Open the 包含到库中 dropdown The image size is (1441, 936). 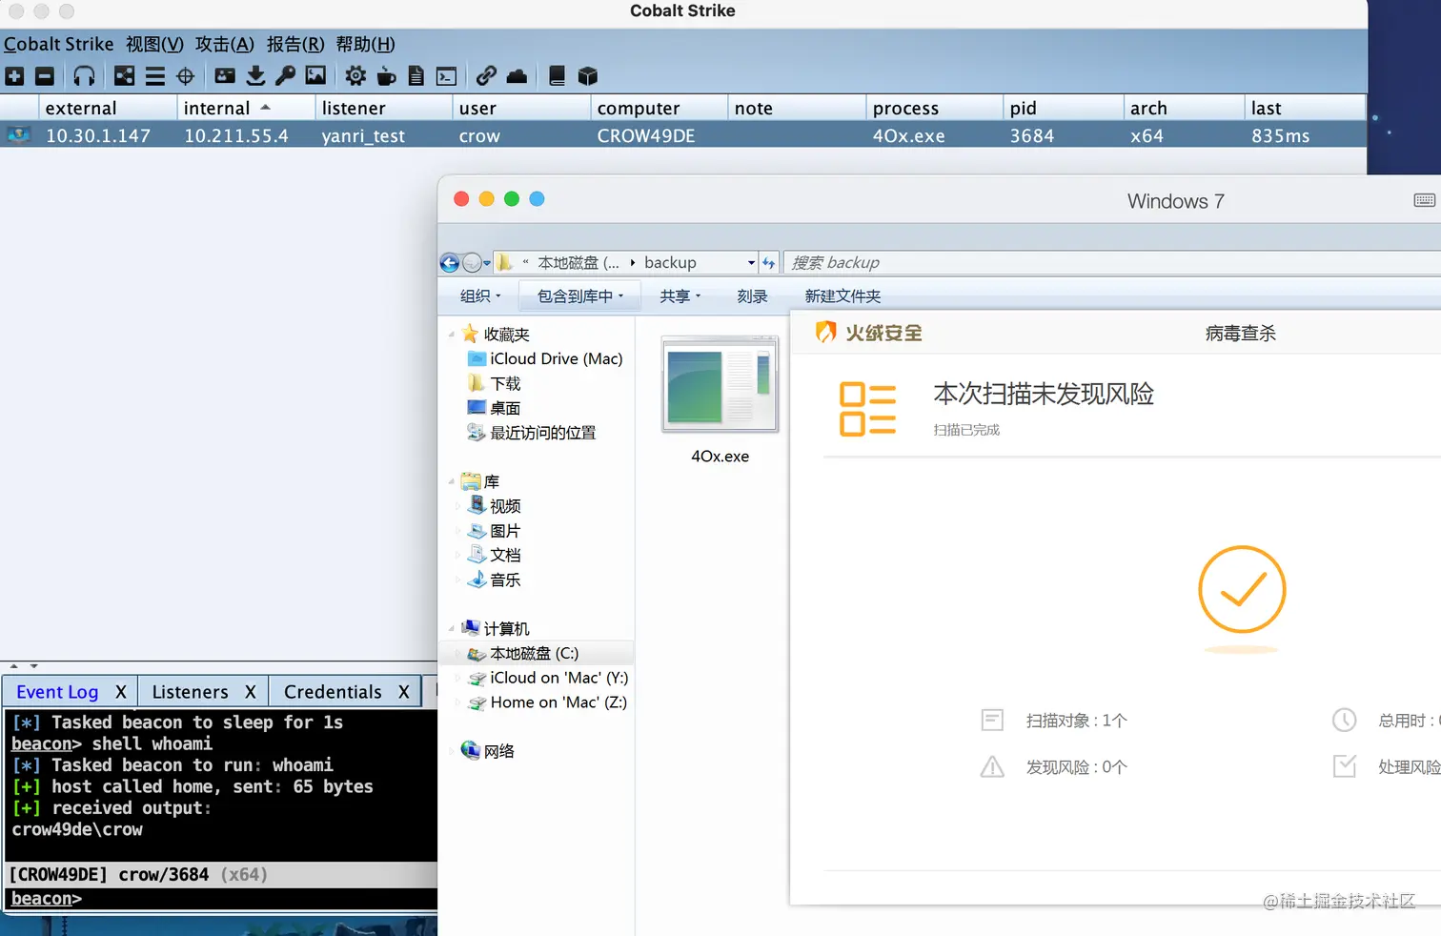[x=580, y=296]
